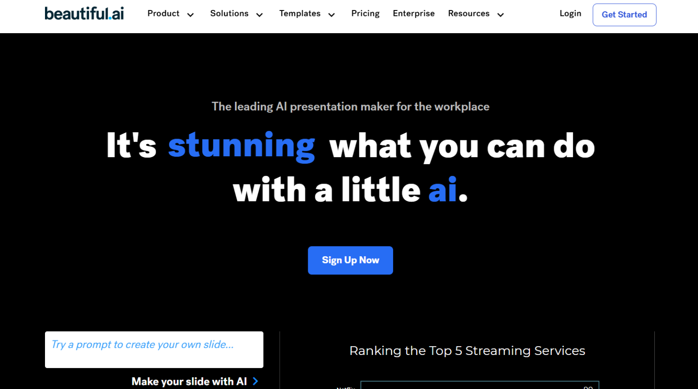Click the Sign Up Now button

pyautogui.click(x=350, y=260)
